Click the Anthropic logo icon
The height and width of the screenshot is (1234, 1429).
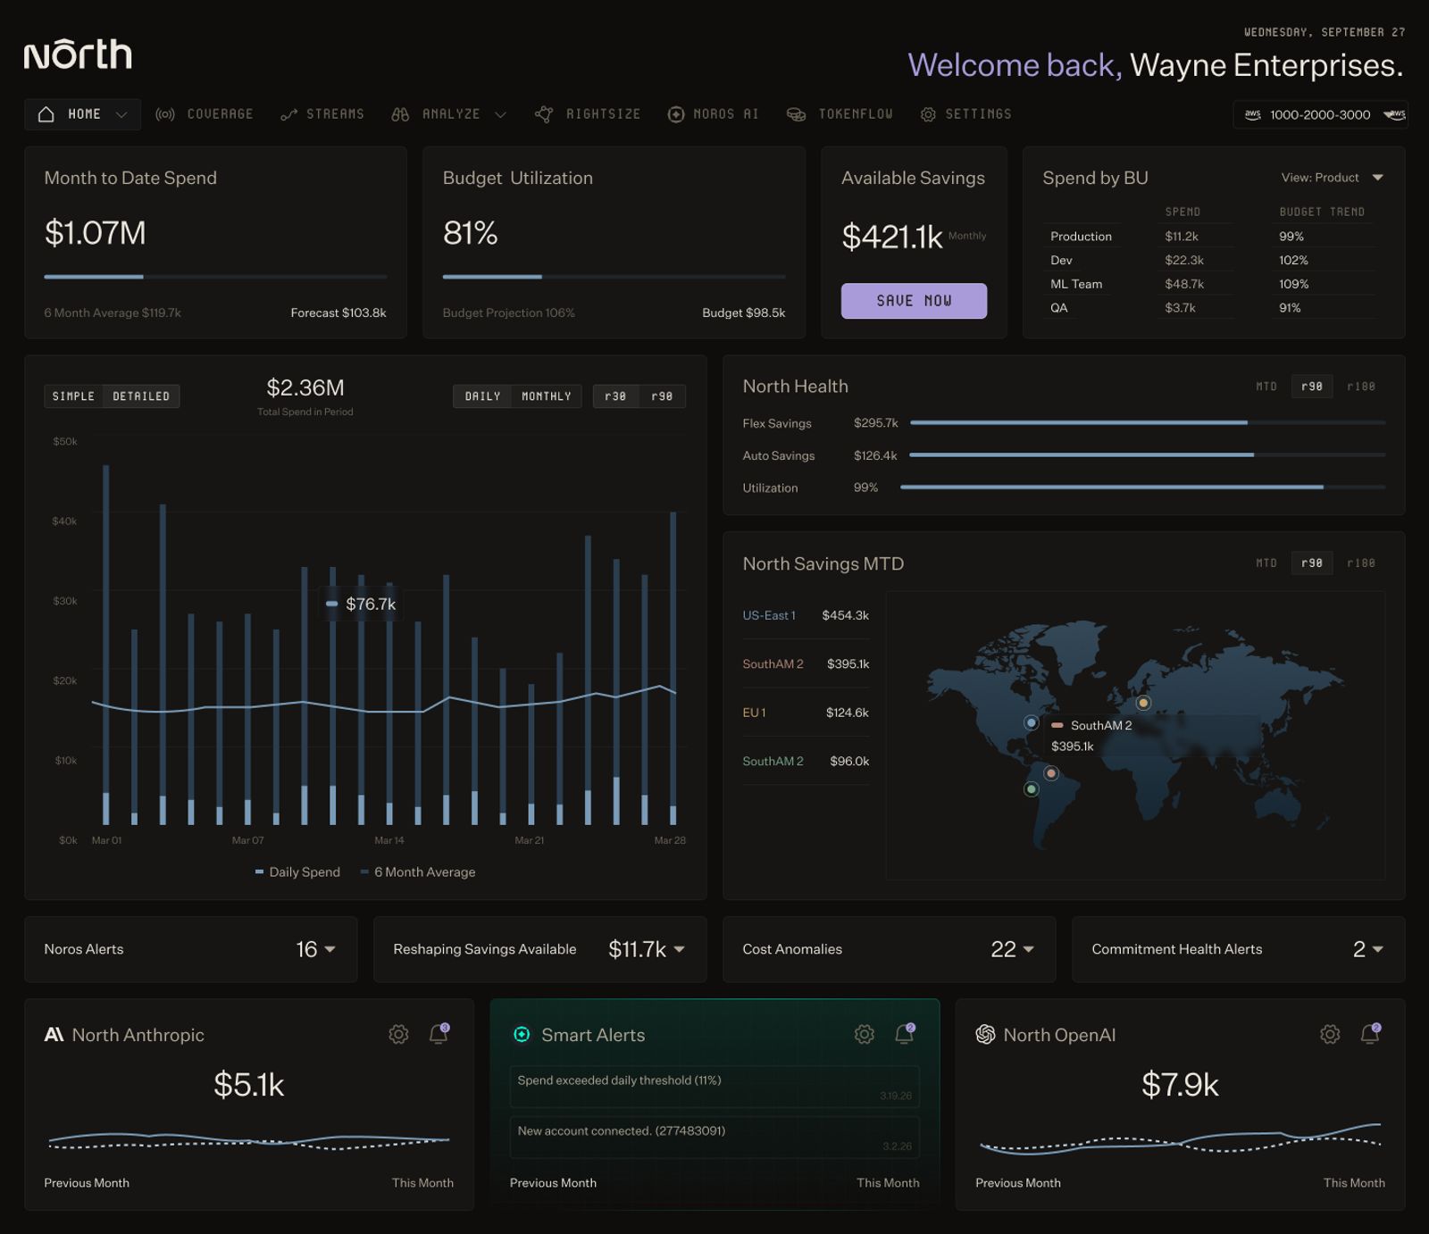(x=54, y=1035)
